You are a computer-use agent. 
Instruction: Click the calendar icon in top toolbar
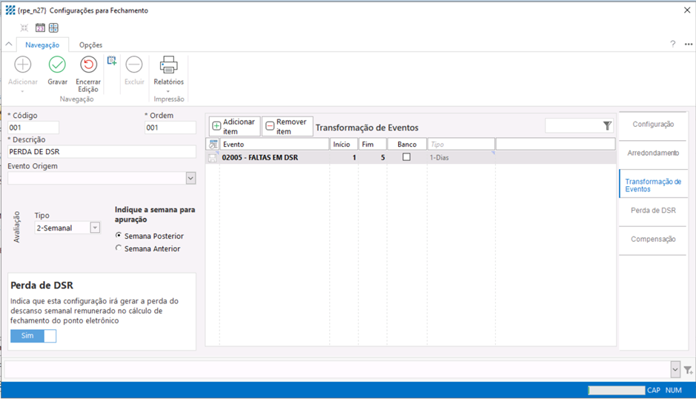click(40, 28)
